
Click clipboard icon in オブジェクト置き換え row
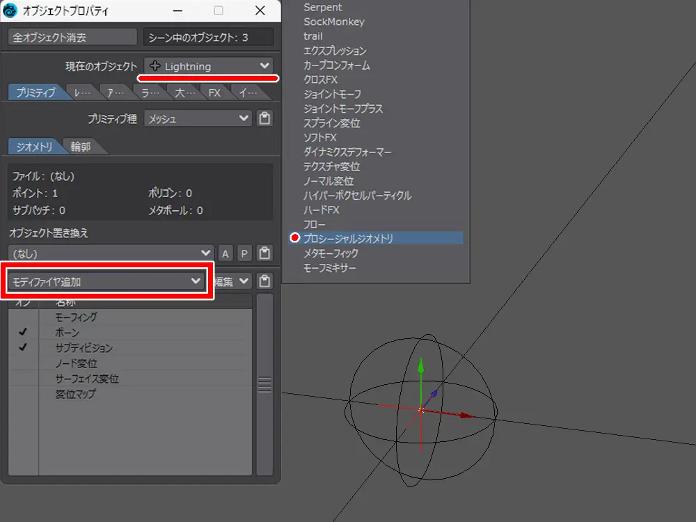pyautogui.click(x=264, y=253)
